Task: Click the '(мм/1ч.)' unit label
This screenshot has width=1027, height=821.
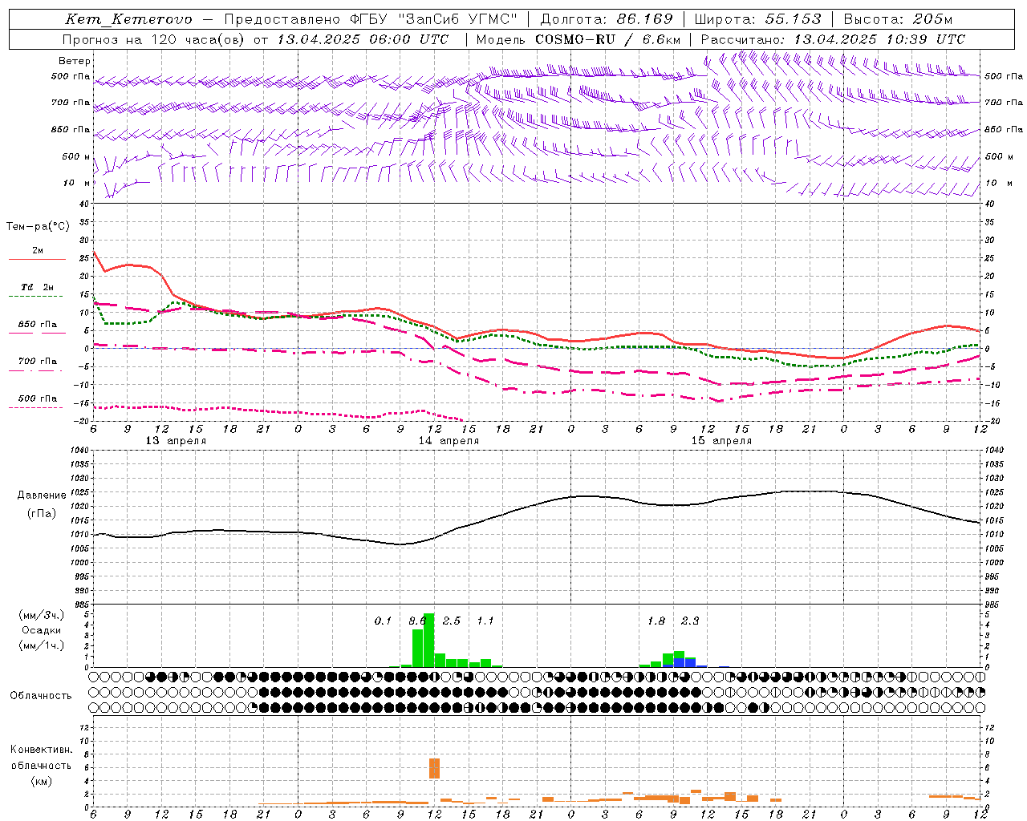Action: (x=42, y=645)
